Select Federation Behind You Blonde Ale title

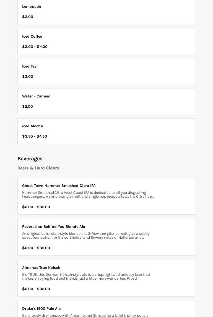53,227
